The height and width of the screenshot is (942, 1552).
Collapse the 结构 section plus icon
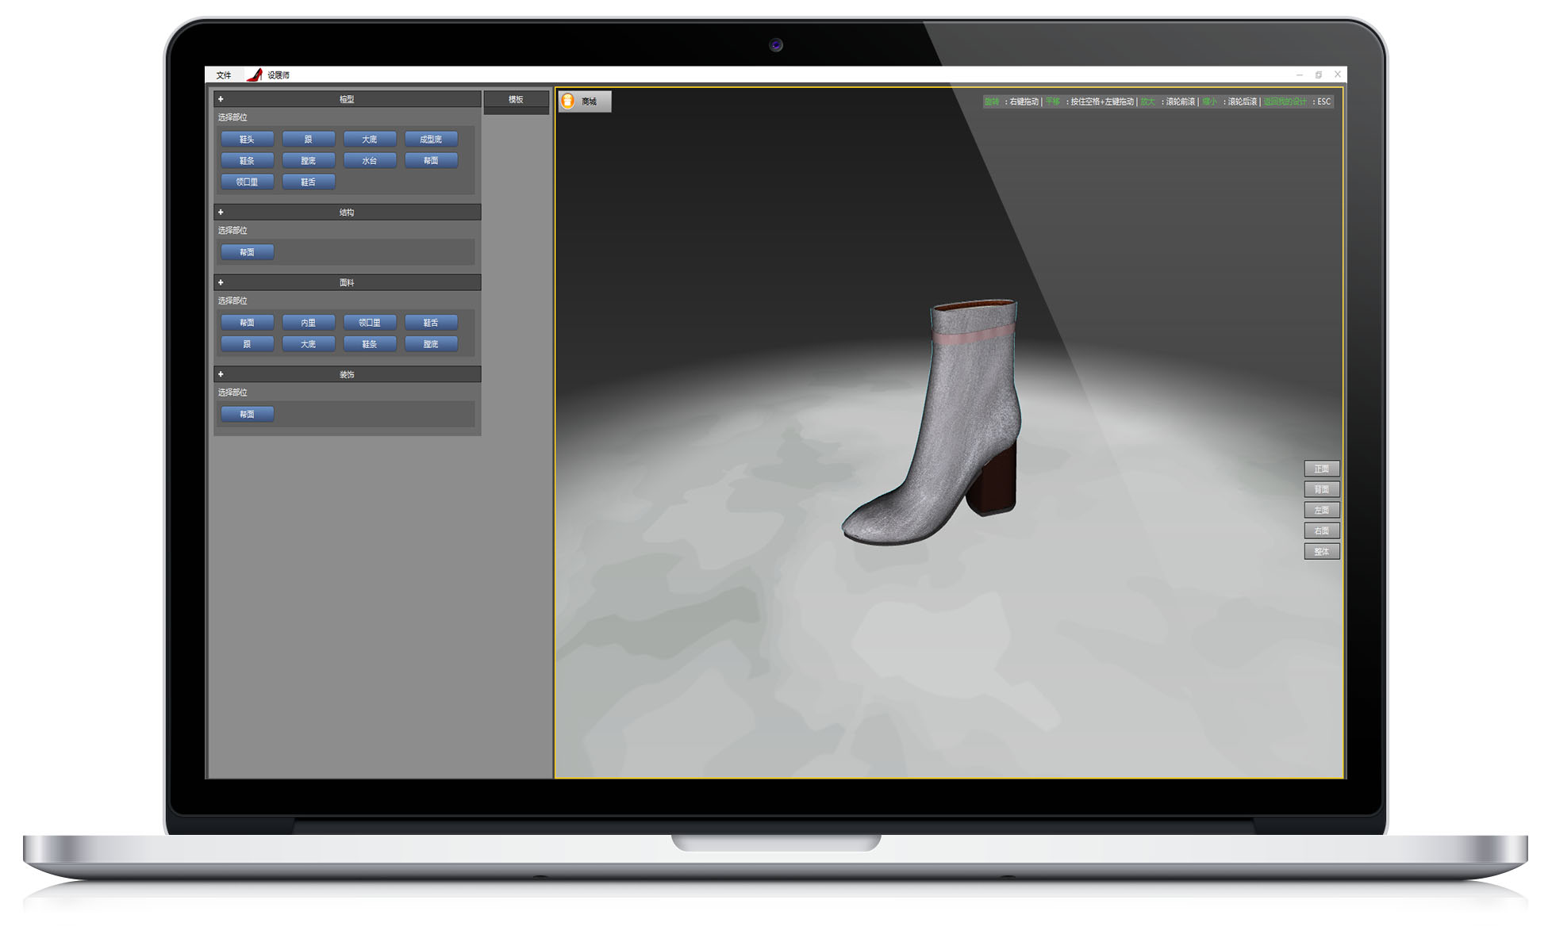pyautogui.click(x=221, y=213)
